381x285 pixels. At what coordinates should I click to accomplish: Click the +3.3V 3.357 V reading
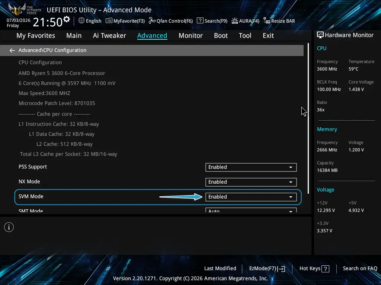click(324, 231)
